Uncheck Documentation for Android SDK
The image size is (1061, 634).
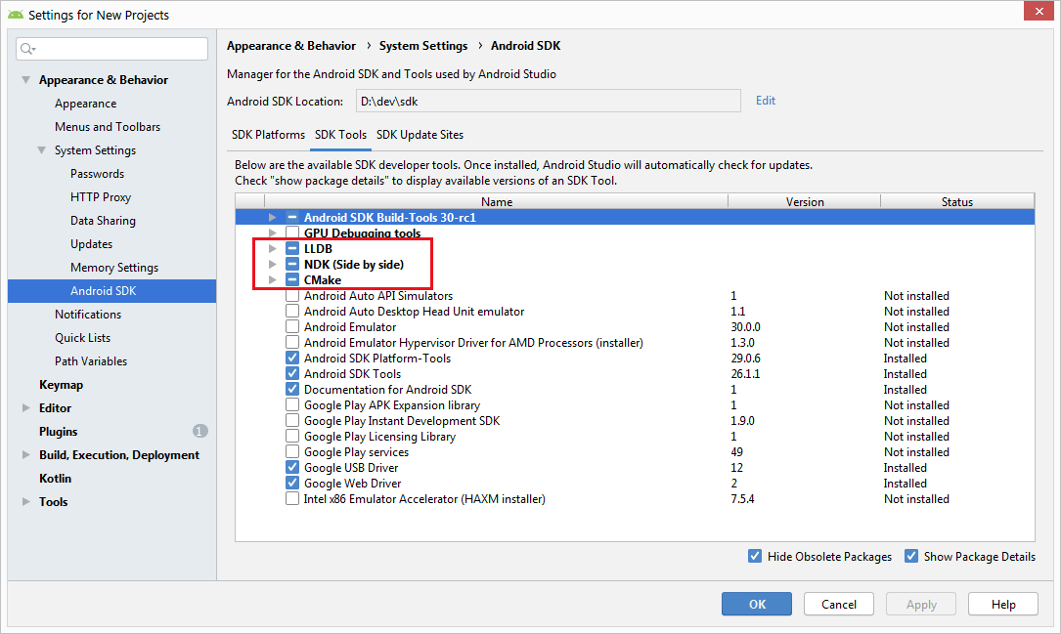292,390
